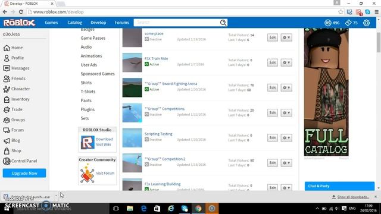The image size is (381, 214).
Task: Show hidden system tray icons
Action: (x=317, y=209)
